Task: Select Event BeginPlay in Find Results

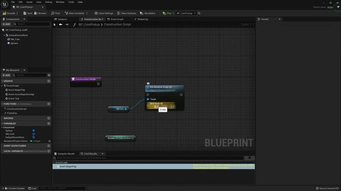Action: [x=153, y=167]
